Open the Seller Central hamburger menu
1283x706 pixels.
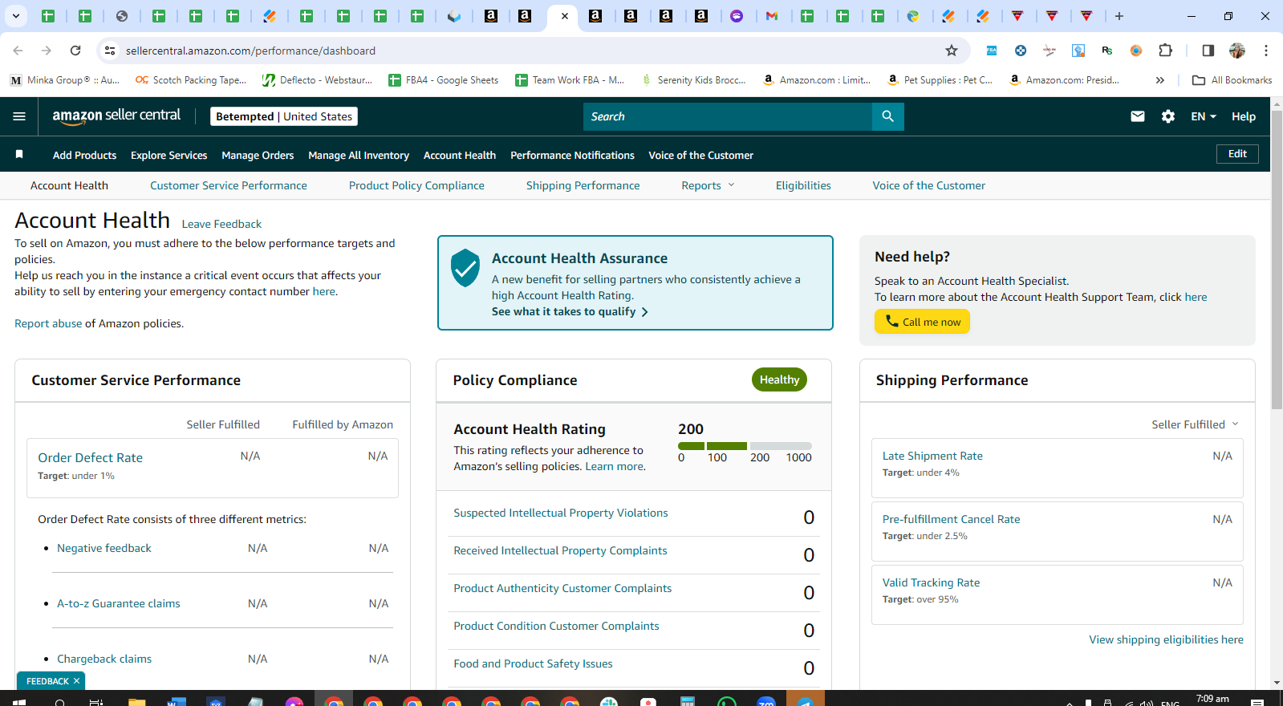pyautogui.click(x=19, y=116)
